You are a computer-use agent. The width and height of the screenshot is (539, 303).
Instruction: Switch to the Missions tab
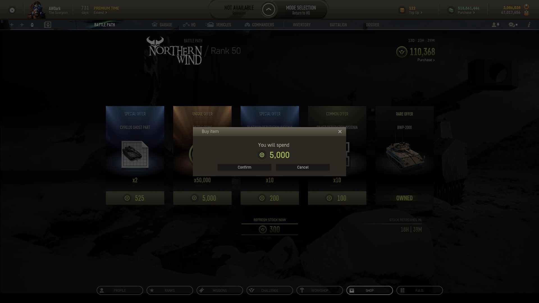click(220, 290)
